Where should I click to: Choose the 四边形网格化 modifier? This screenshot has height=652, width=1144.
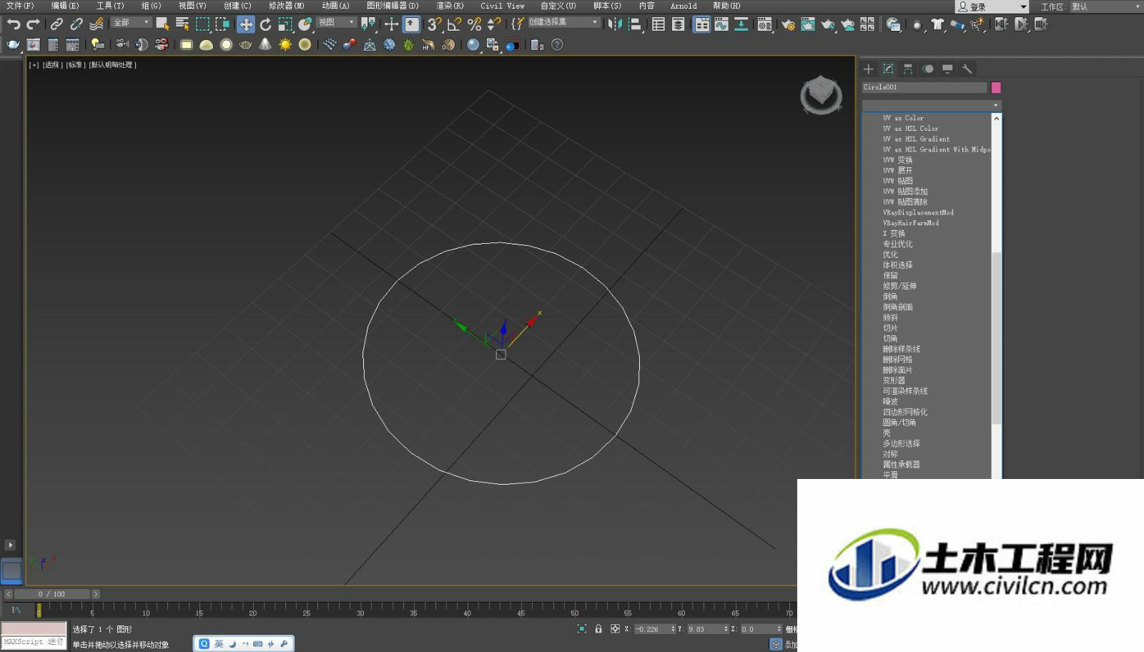click(905, 412)
